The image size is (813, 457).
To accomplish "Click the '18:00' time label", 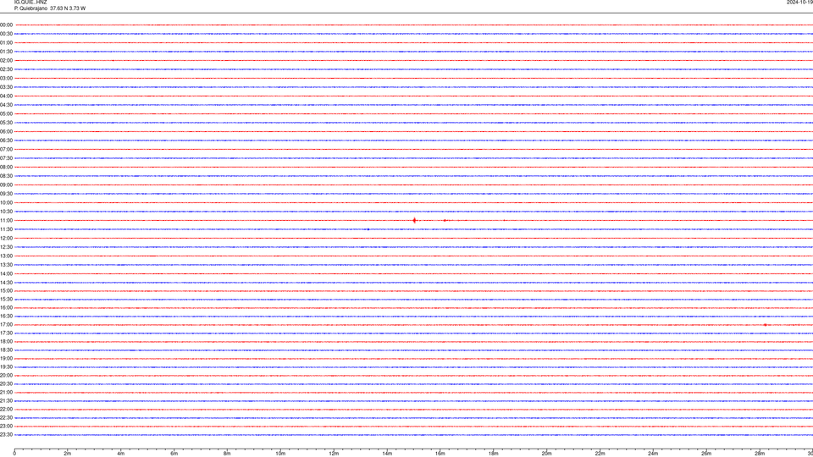I will [6, 341].
